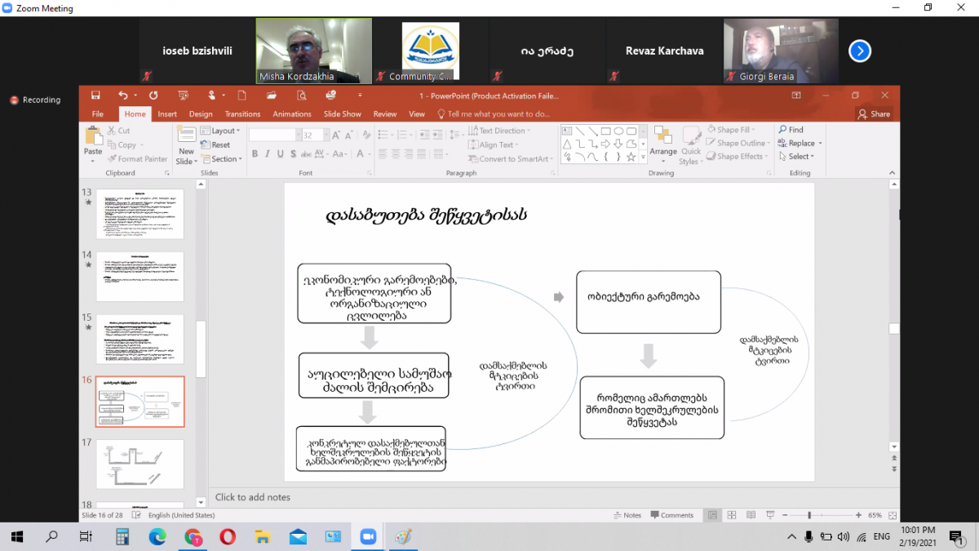This screenshot has width=979, height=551.
Task: Open the Transitions tab
Action: pos(242,114)
